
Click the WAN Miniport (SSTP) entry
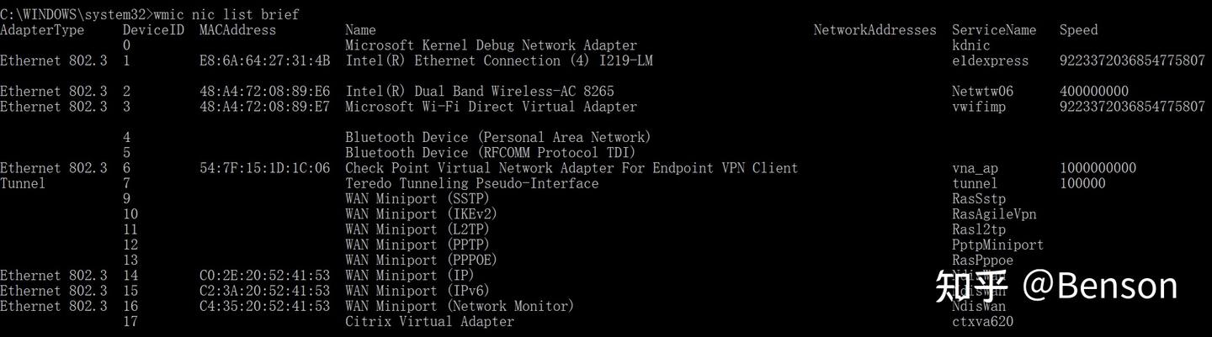click(417, 198)
